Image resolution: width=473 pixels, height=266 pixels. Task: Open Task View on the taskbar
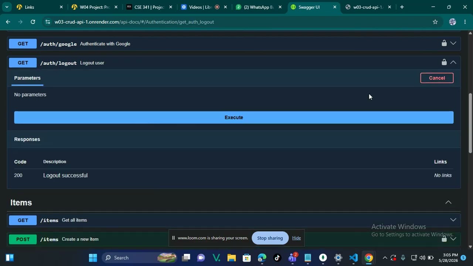[x=186, y=258]
